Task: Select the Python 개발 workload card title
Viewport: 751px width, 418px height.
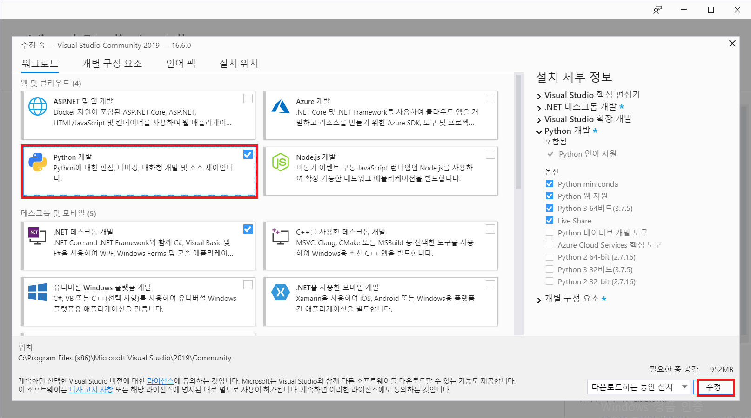Action: [x=73, y=157]
